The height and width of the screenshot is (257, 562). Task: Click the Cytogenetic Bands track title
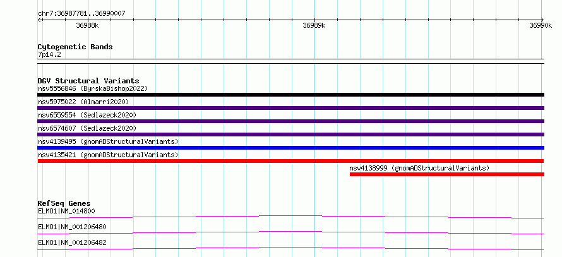click(x=75, y=47)
